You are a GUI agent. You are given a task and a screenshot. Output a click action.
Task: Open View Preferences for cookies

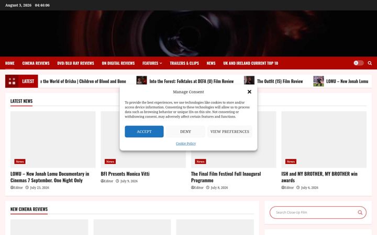pos(230,132)
